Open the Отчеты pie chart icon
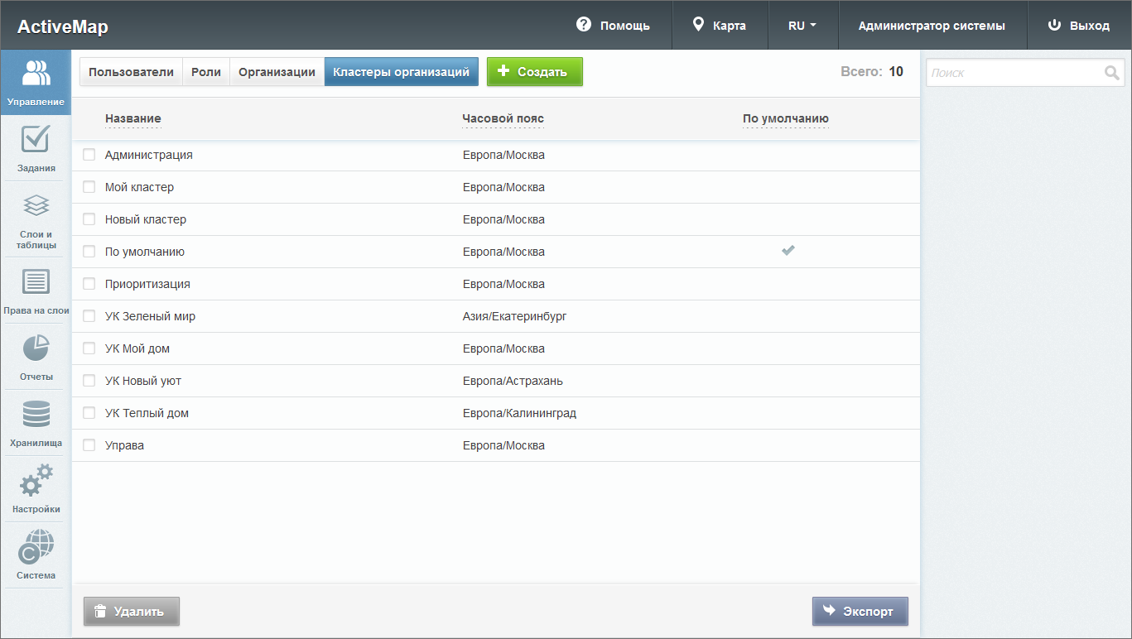1132x639 pixels. tap(36, 348)
